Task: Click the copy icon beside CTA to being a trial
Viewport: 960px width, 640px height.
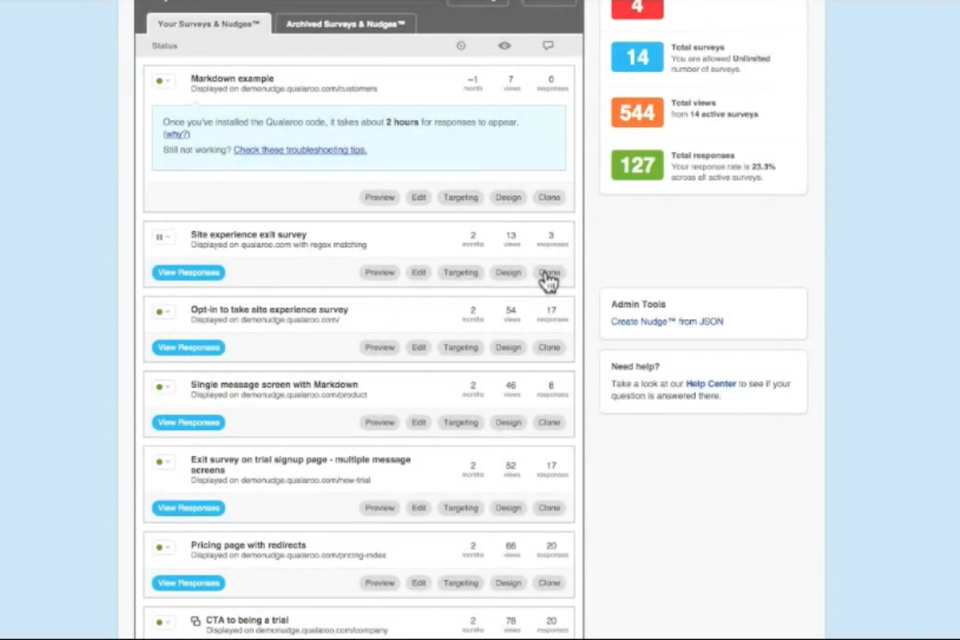Action: pos(195,621)
